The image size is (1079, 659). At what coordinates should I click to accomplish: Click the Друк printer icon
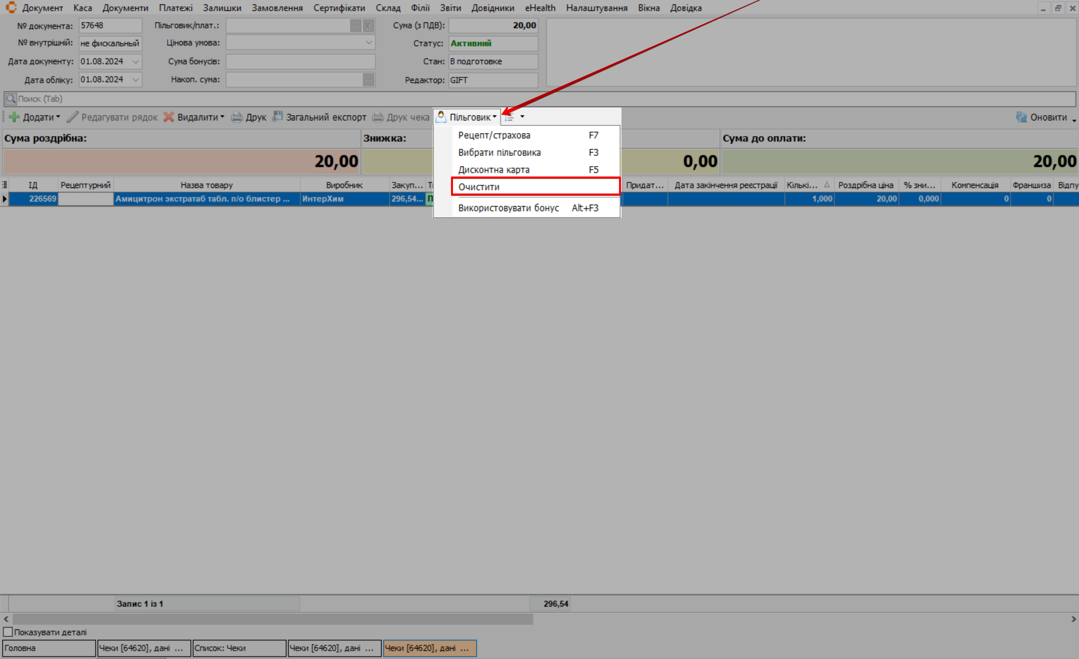pos(236,117)
